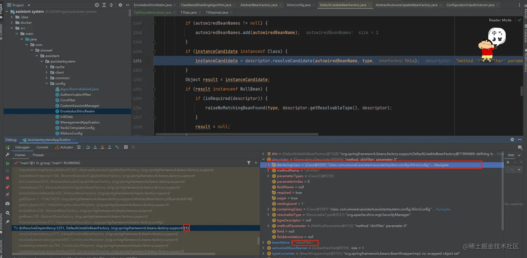527x258 pixels.
Task: Open the thread selector dropdown arrow
Action: (255, 163)
